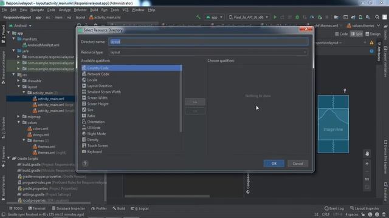
Task: Open the Terminal tool window
Action: pyautogui.click(x=36, y=208)
